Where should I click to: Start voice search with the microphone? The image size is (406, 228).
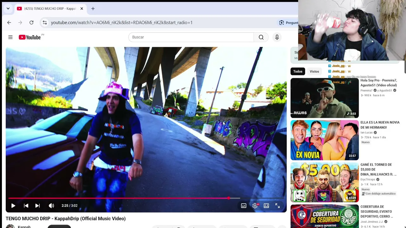277,37
